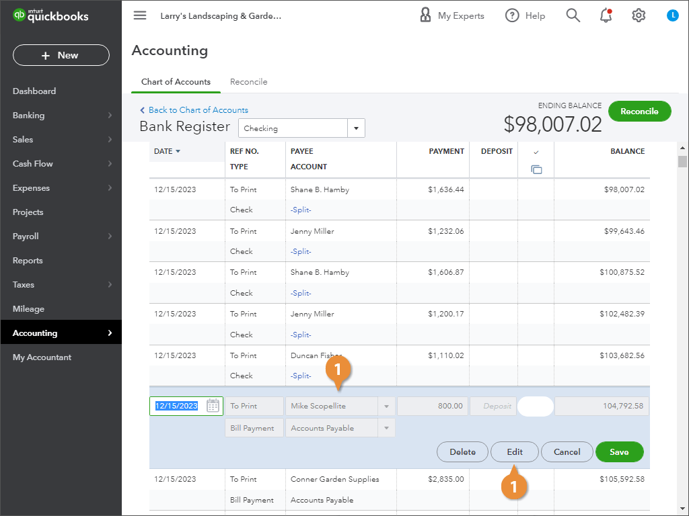Sort by the DATE column
This screenshot has height=516, width=689.
point(167,151)
